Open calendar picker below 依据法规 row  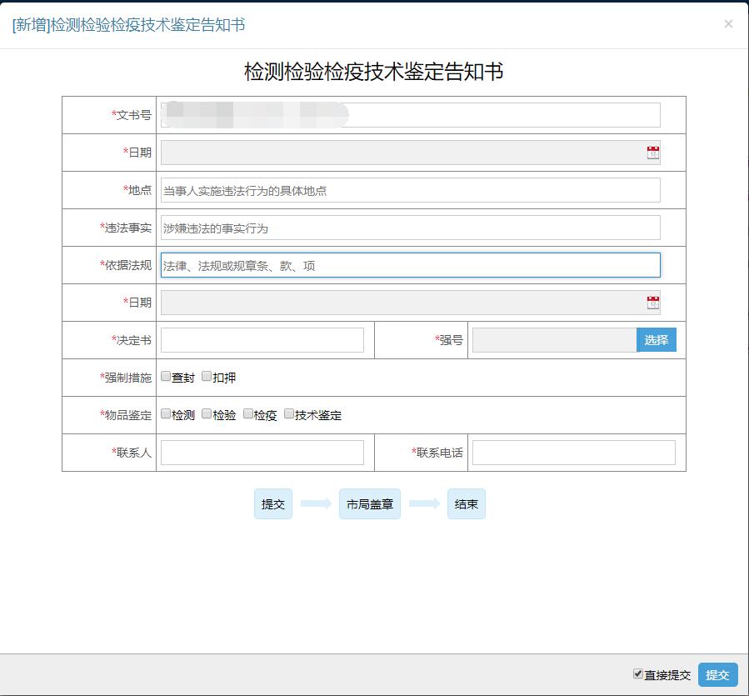pyautogui.click(x=652, y=303)
